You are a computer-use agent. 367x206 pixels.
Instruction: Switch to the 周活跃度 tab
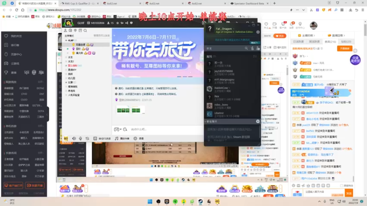[x=314, y=42]
